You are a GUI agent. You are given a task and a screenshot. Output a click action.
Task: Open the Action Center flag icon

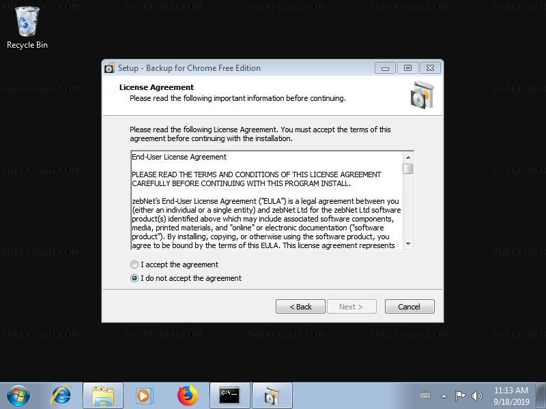[x=460, y=396]
